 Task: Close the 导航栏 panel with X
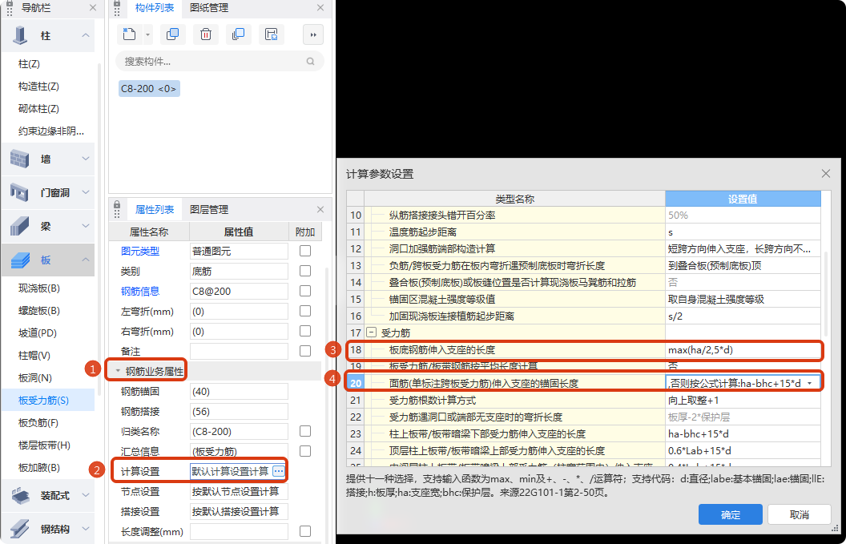[93, 7]
